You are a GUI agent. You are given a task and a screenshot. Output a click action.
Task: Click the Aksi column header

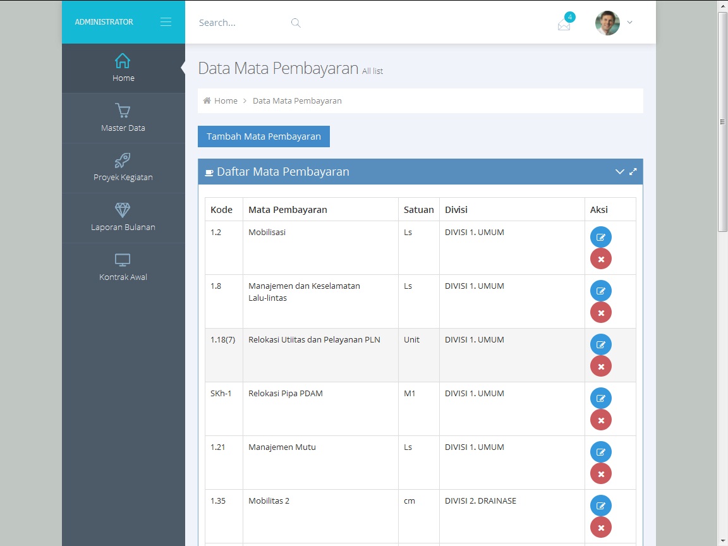tap(610, 209)
